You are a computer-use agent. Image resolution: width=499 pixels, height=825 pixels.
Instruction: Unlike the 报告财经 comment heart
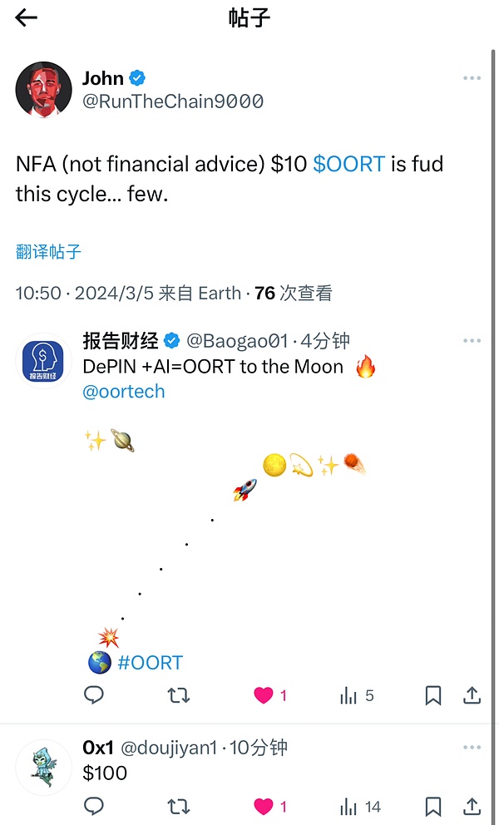click(x=264, y=695)
